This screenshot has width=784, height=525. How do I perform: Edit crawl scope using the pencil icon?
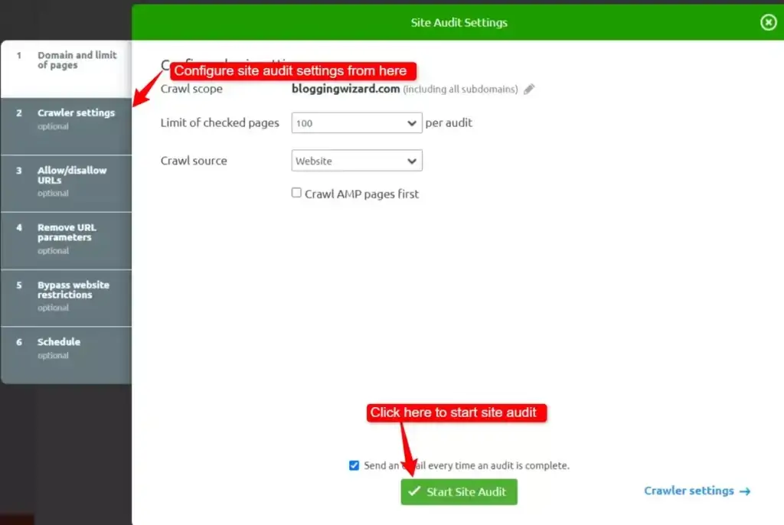click(529, 89)
